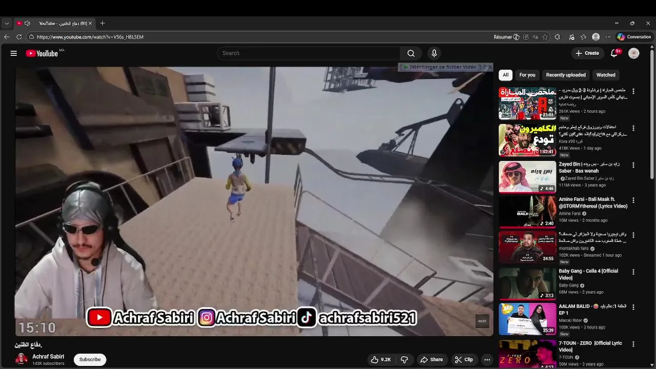Image resolution: width=656 pixels, height=369 pixels.
Task: Open media control icon in browser toolbar
Action: coord(571,37)
